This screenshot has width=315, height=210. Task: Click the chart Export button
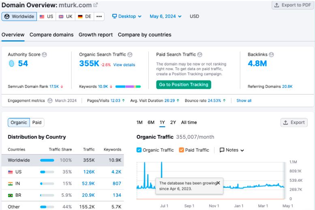point(294,122)
